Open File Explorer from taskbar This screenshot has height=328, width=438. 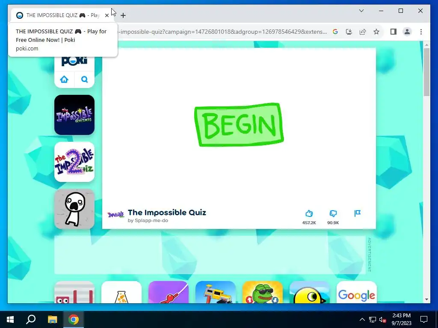52,319
